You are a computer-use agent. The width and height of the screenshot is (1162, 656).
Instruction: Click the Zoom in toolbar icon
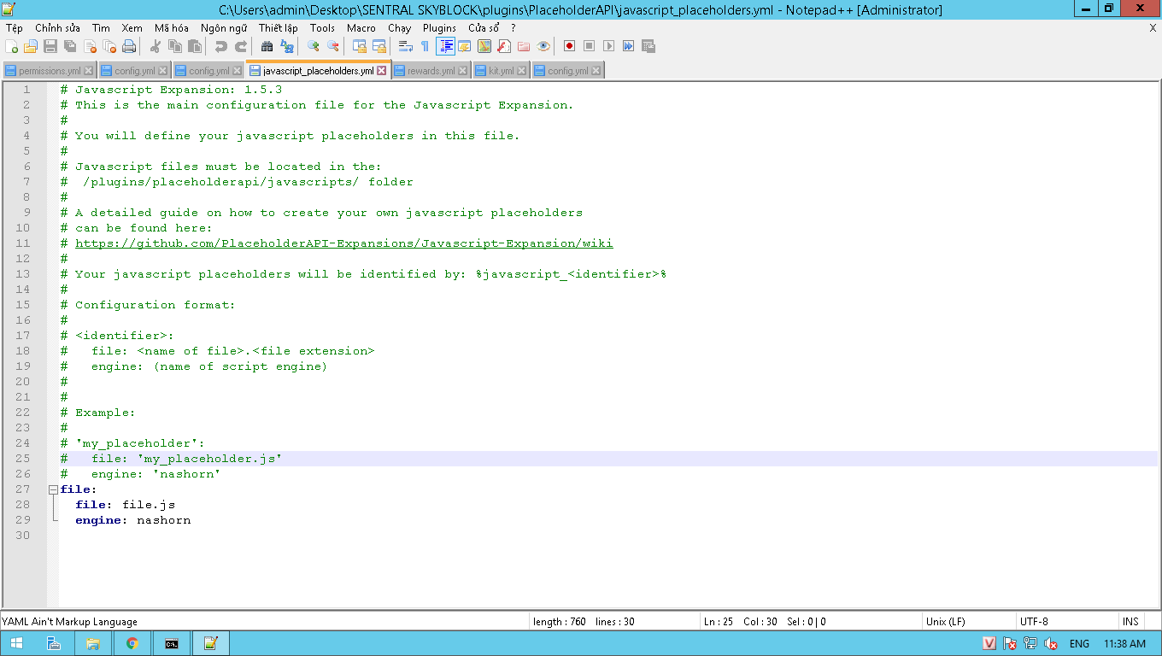coord(314,46)
